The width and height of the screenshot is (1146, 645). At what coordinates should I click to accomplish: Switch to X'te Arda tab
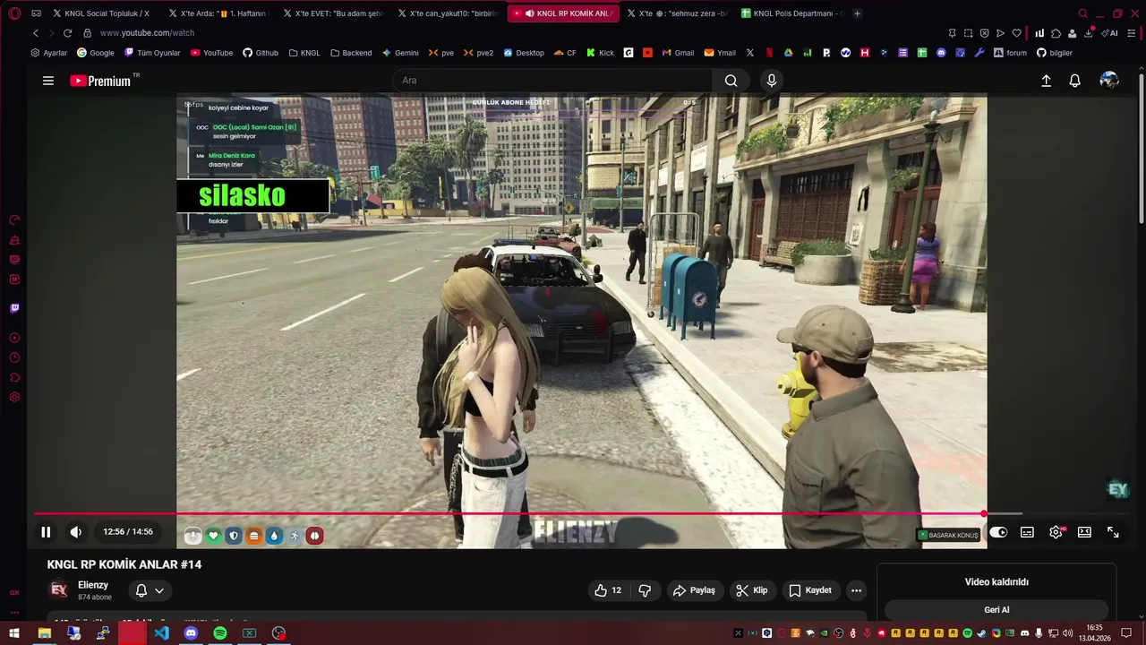(218, 13)
